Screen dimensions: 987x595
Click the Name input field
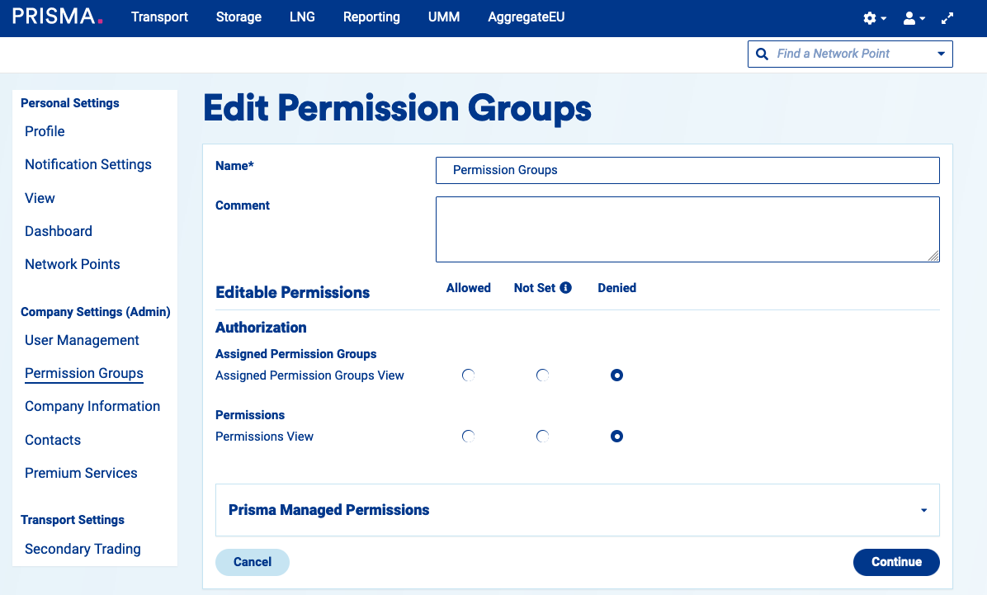687,170
